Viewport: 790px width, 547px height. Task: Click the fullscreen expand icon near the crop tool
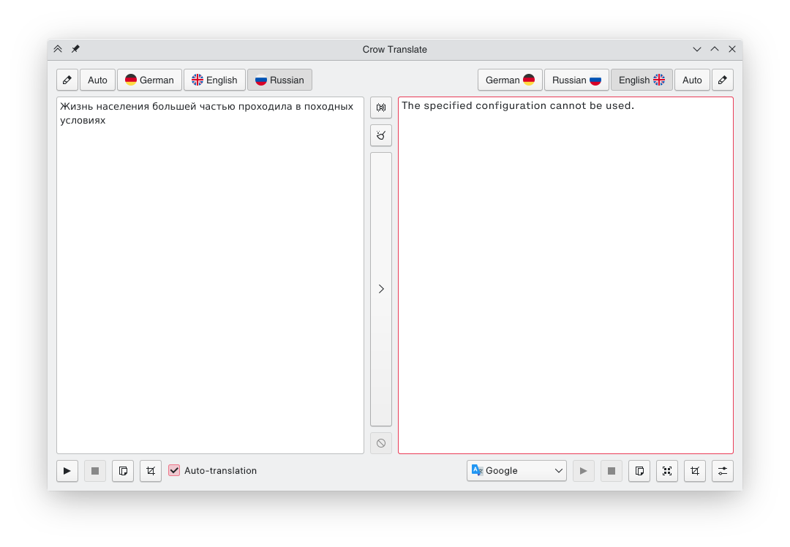point(666,470)
